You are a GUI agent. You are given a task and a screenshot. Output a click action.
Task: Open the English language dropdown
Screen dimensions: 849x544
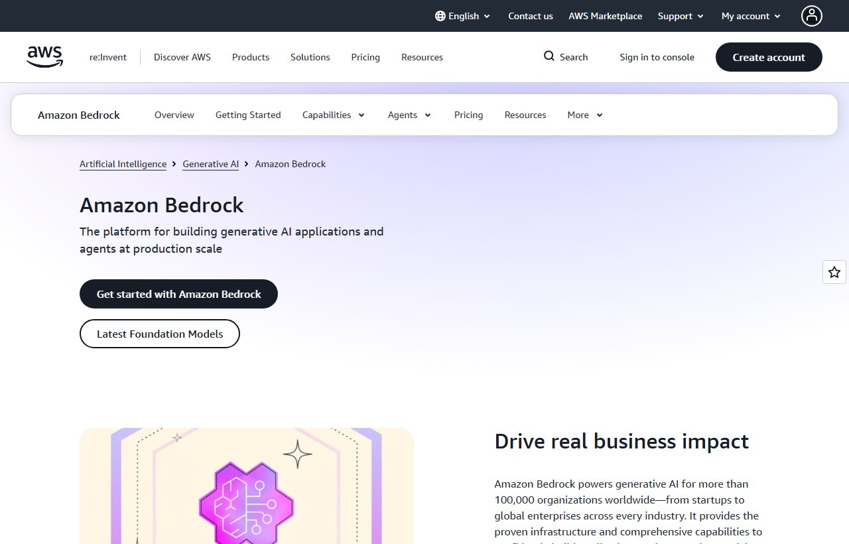[463, 16]
